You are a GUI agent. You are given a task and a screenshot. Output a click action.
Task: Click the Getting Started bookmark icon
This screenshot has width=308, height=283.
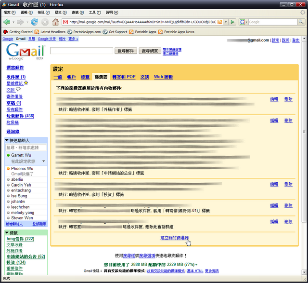pyautogui.click(x=6, y=32)
